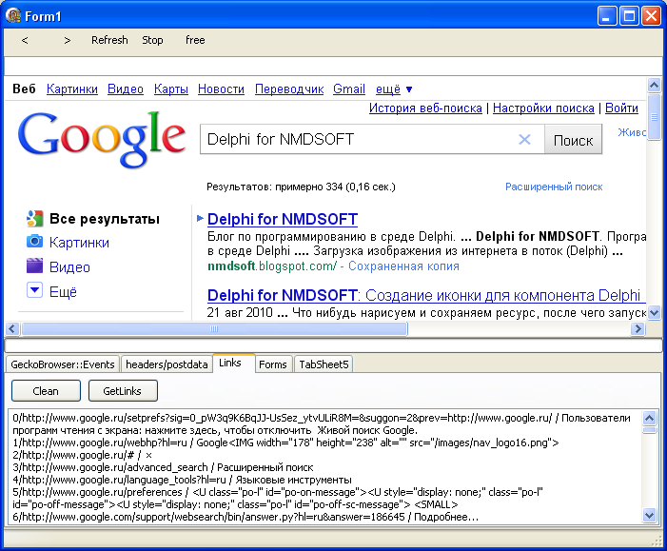Click browser horizontal scrollbar left arrow

[x=12, y=328]
